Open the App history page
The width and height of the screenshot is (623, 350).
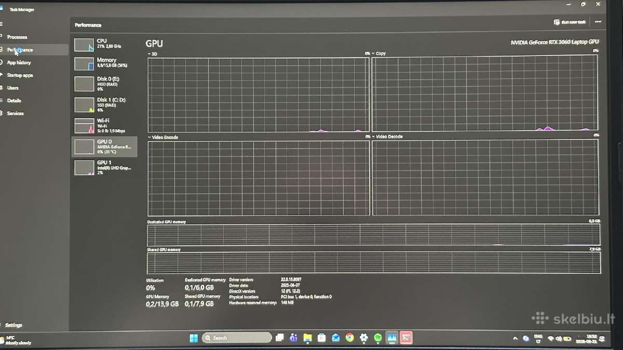[x=34, y=62]
